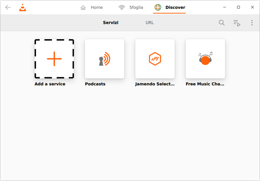Switch to the Sfoglia tab
Screen dimensions: 260x181
[x=131, y=7]
